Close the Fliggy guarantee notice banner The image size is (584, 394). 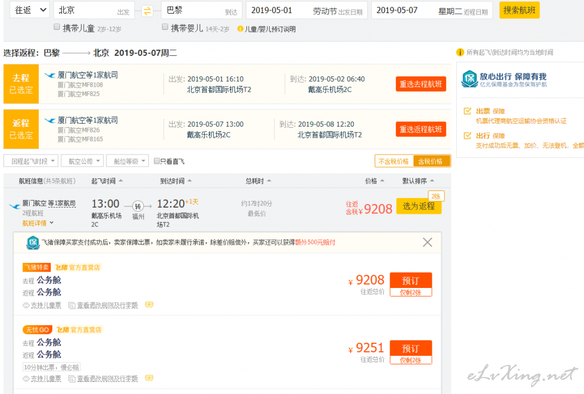pyautogui.click(x=428, y=242)
